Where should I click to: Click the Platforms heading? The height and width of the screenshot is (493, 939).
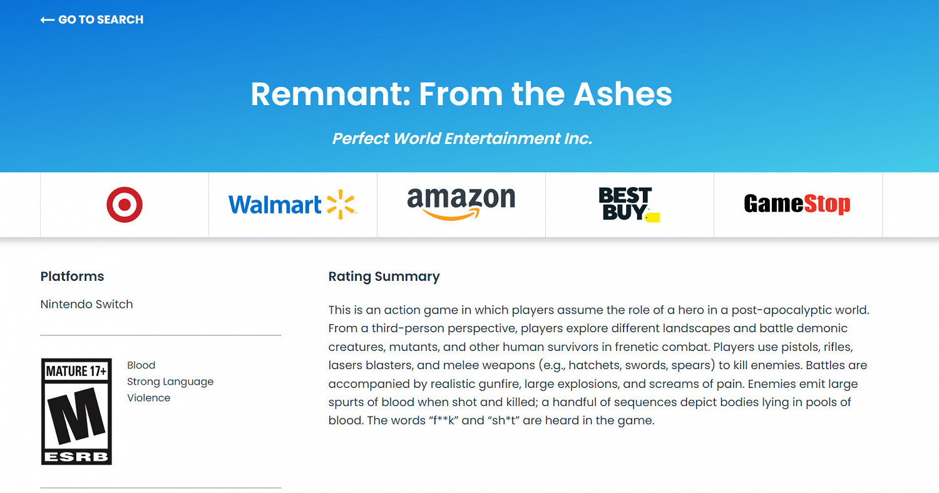(x=72, y=277)
